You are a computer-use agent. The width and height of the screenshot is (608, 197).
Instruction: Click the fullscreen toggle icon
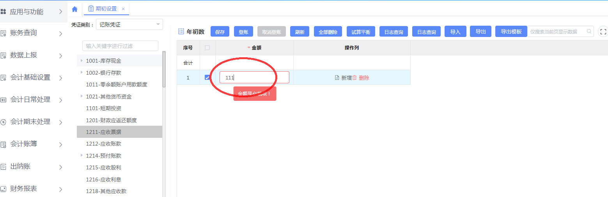[603, 32]
